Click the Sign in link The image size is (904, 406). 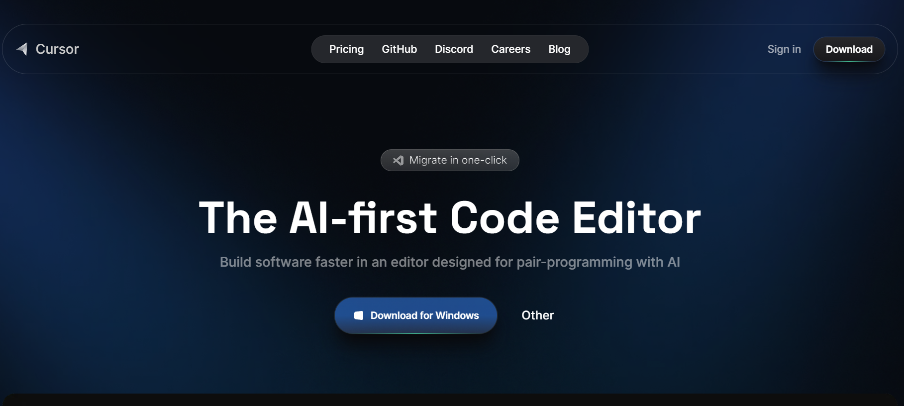pyautogui.click(x=784, y=49)
